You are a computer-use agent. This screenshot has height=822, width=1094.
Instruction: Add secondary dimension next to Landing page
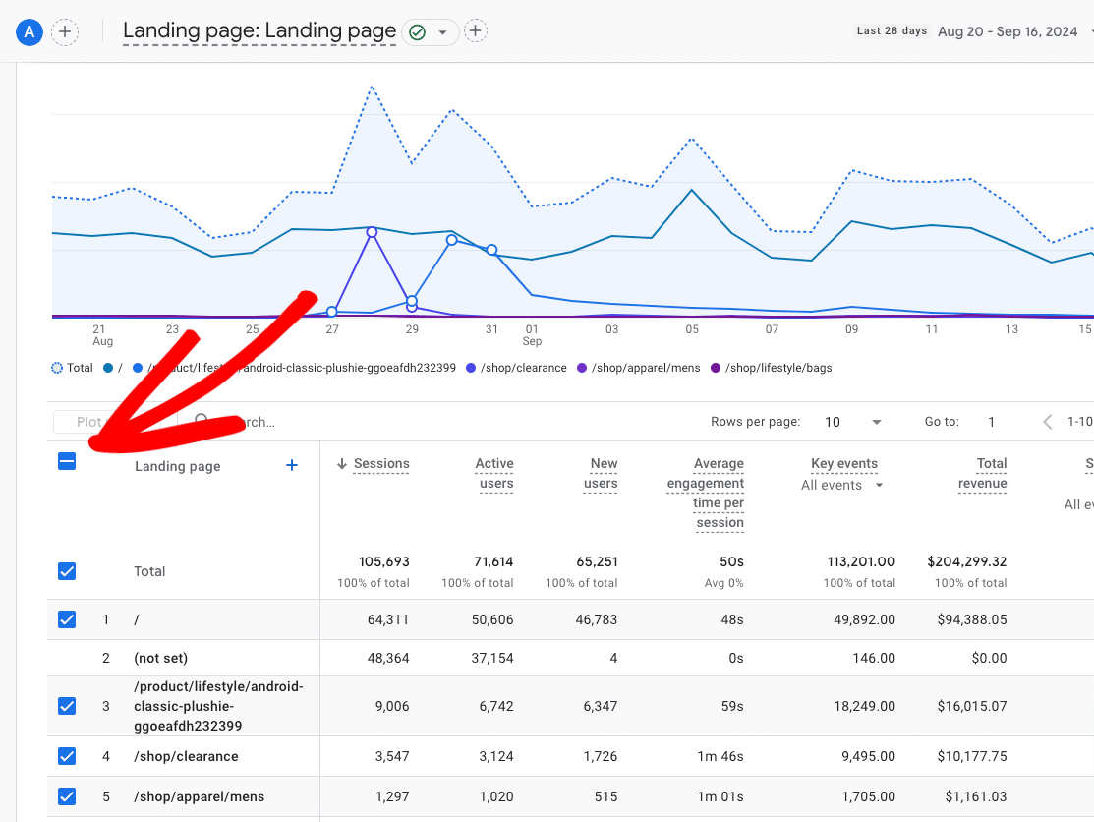[x=292, y=465]
